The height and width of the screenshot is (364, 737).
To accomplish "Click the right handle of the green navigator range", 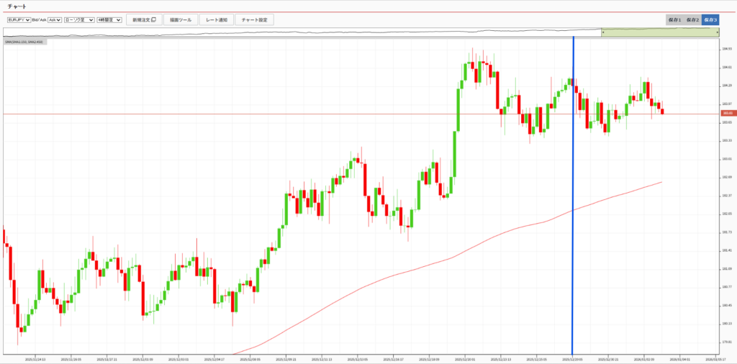I will (717, 33).
